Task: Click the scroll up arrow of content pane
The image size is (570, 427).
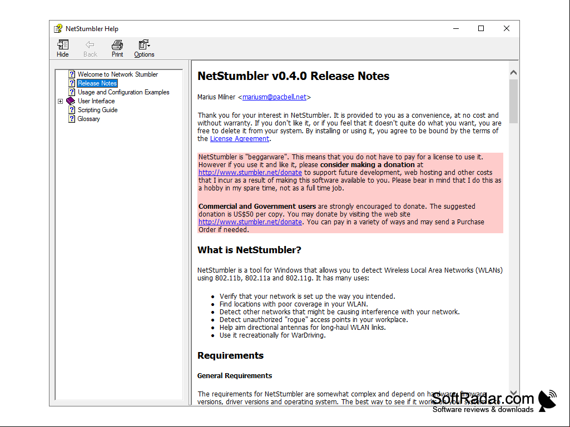Action: coord(513,73)
